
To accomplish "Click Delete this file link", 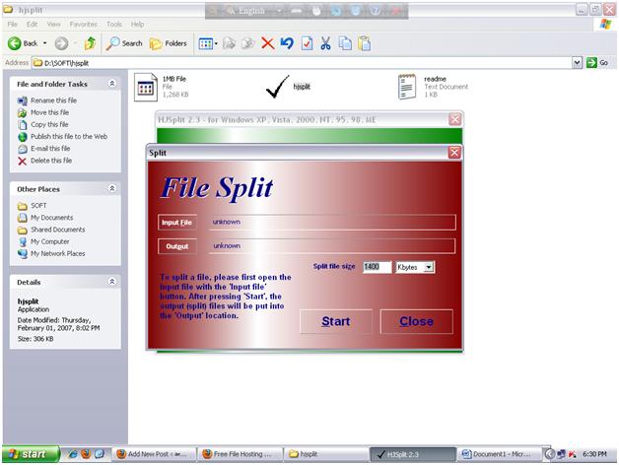I will pos(51,161).
